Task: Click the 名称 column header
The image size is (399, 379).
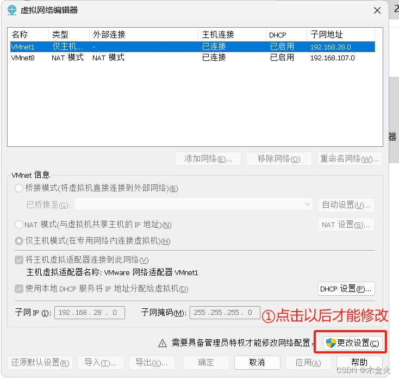Action: [x=28, y=34]
